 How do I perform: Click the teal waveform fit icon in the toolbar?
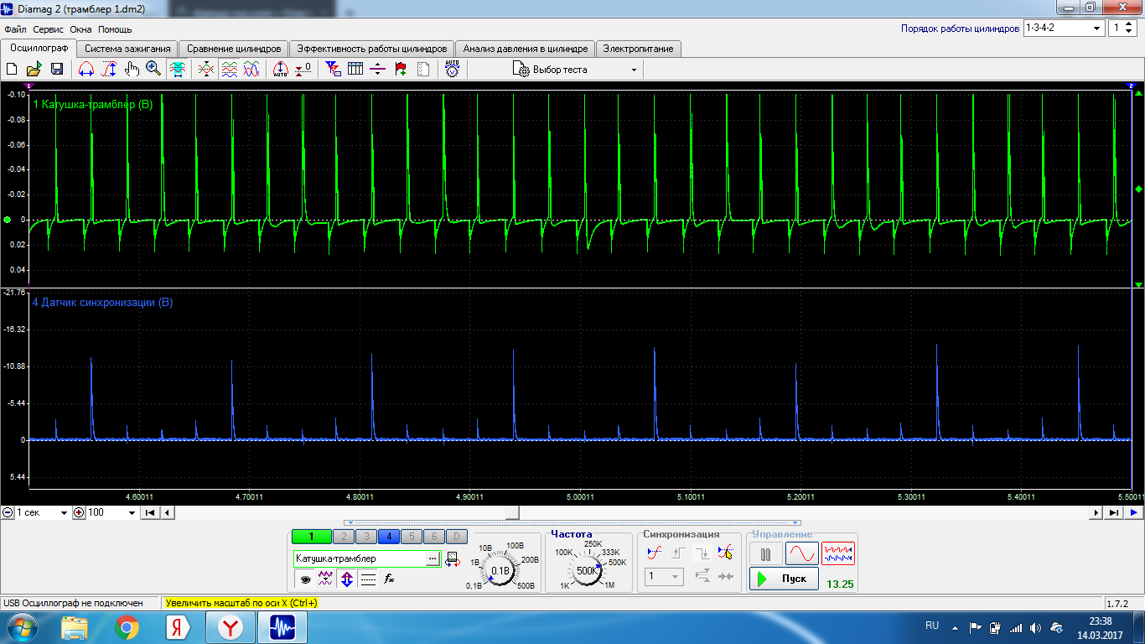[177, 70]
